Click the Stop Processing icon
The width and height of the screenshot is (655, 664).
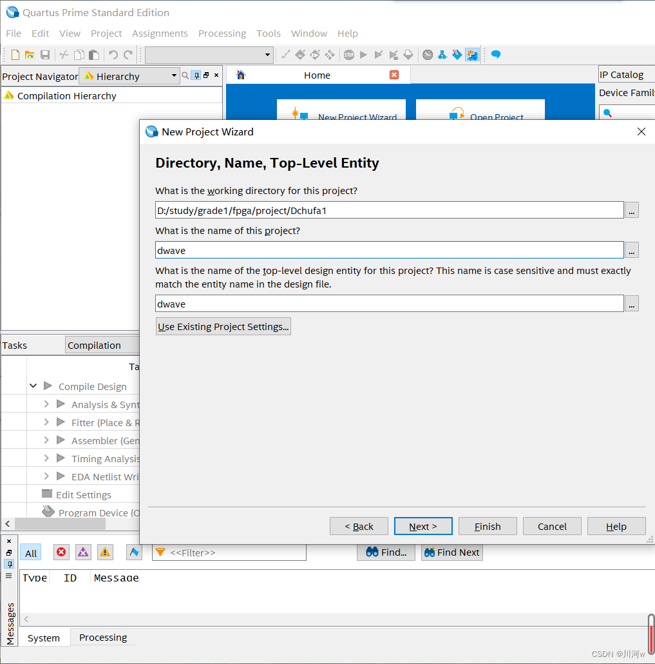pyautogui.click(x=348, y=55)
